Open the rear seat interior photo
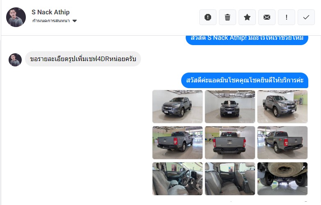 tap(230, 179)
